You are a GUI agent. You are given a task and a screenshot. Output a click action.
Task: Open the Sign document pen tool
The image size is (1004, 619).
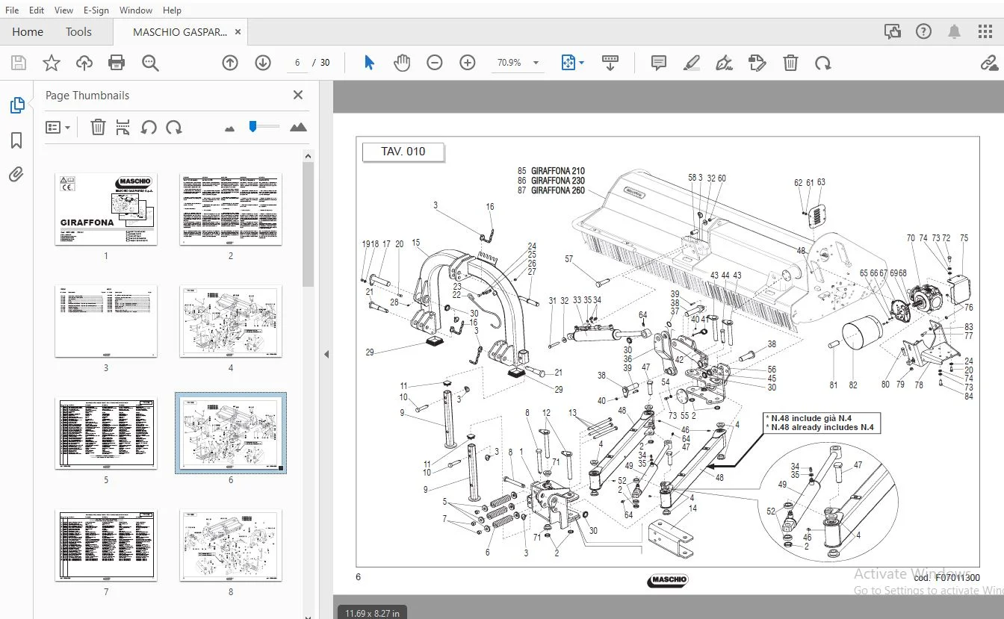point(724,63)
